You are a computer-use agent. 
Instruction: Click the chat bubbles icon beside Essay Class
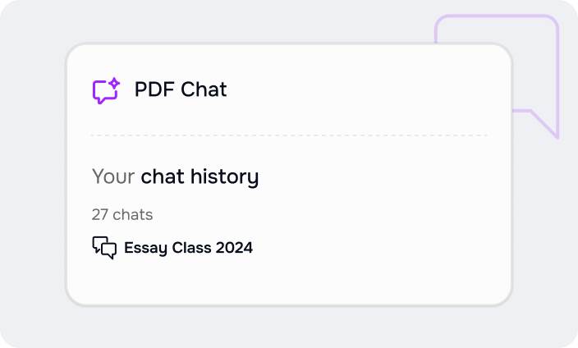[104, 247]
